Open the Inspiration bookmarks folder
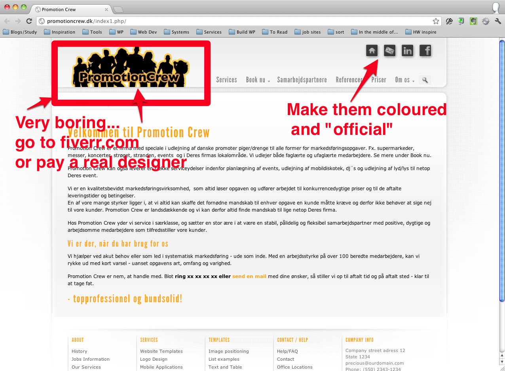The height and width of the screenshot is (371, 505). coord(60,32)
